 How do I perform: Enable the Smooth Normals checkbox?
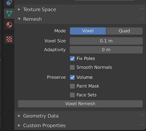point(72,67)
